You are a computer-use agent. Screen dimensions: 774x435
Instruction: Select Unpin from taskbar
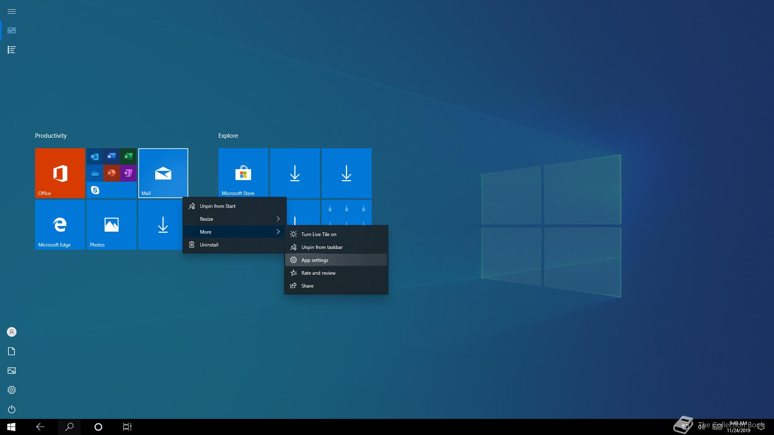point(336,247)
